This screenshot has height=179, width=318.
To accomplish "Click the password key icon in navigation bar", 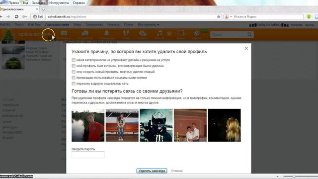I will tap(25, 16).
